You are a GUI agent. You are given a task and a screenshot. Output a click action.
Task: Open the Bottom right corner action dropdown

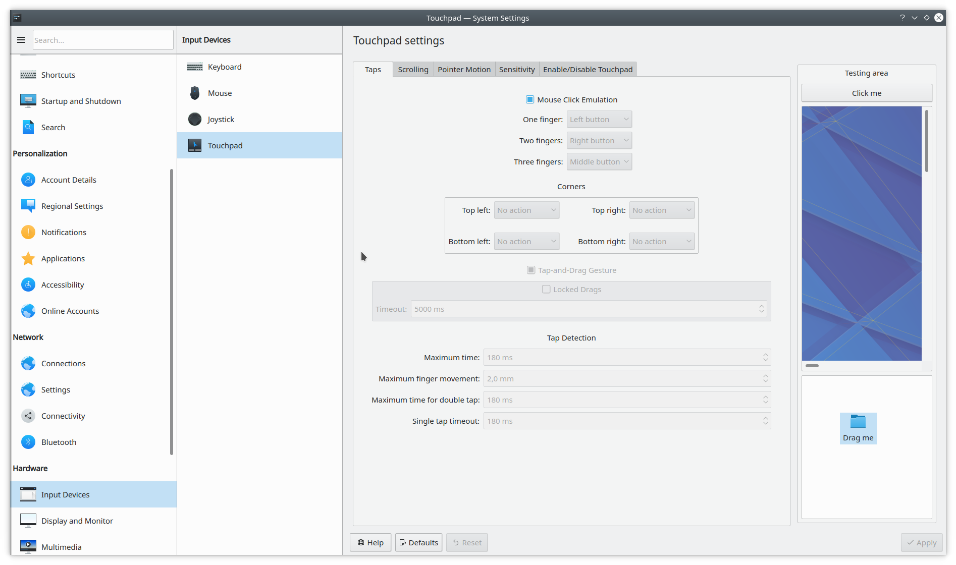(x=662, y=242)
